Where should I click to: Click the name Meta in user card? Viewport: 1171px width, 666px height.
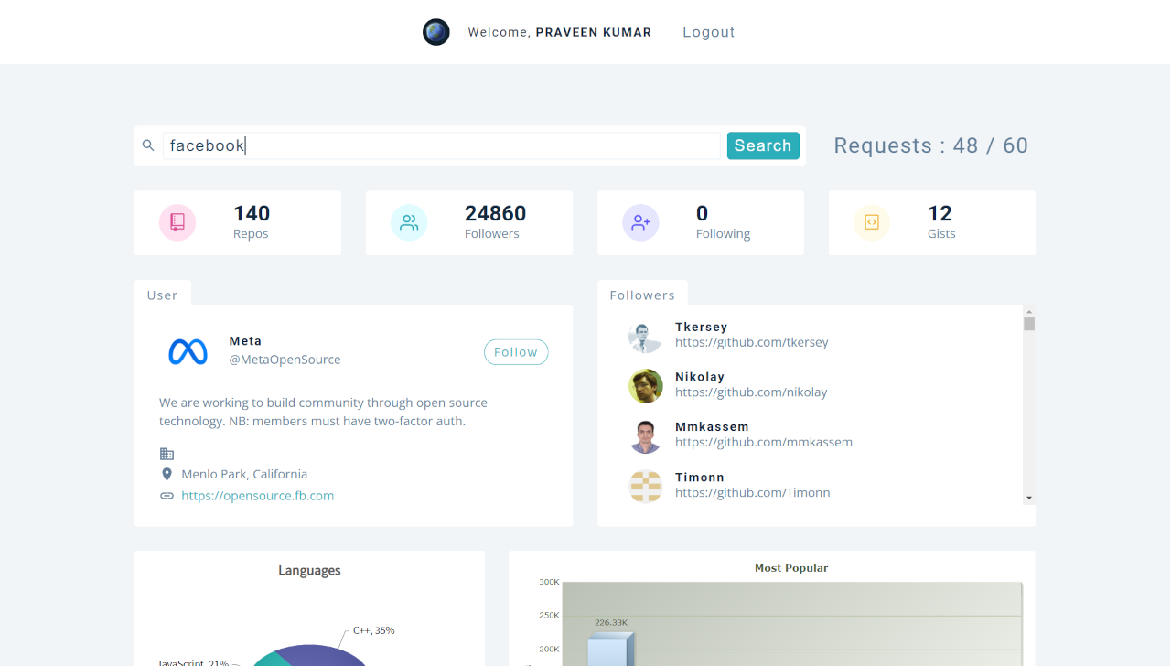click(x=245, y=341)
